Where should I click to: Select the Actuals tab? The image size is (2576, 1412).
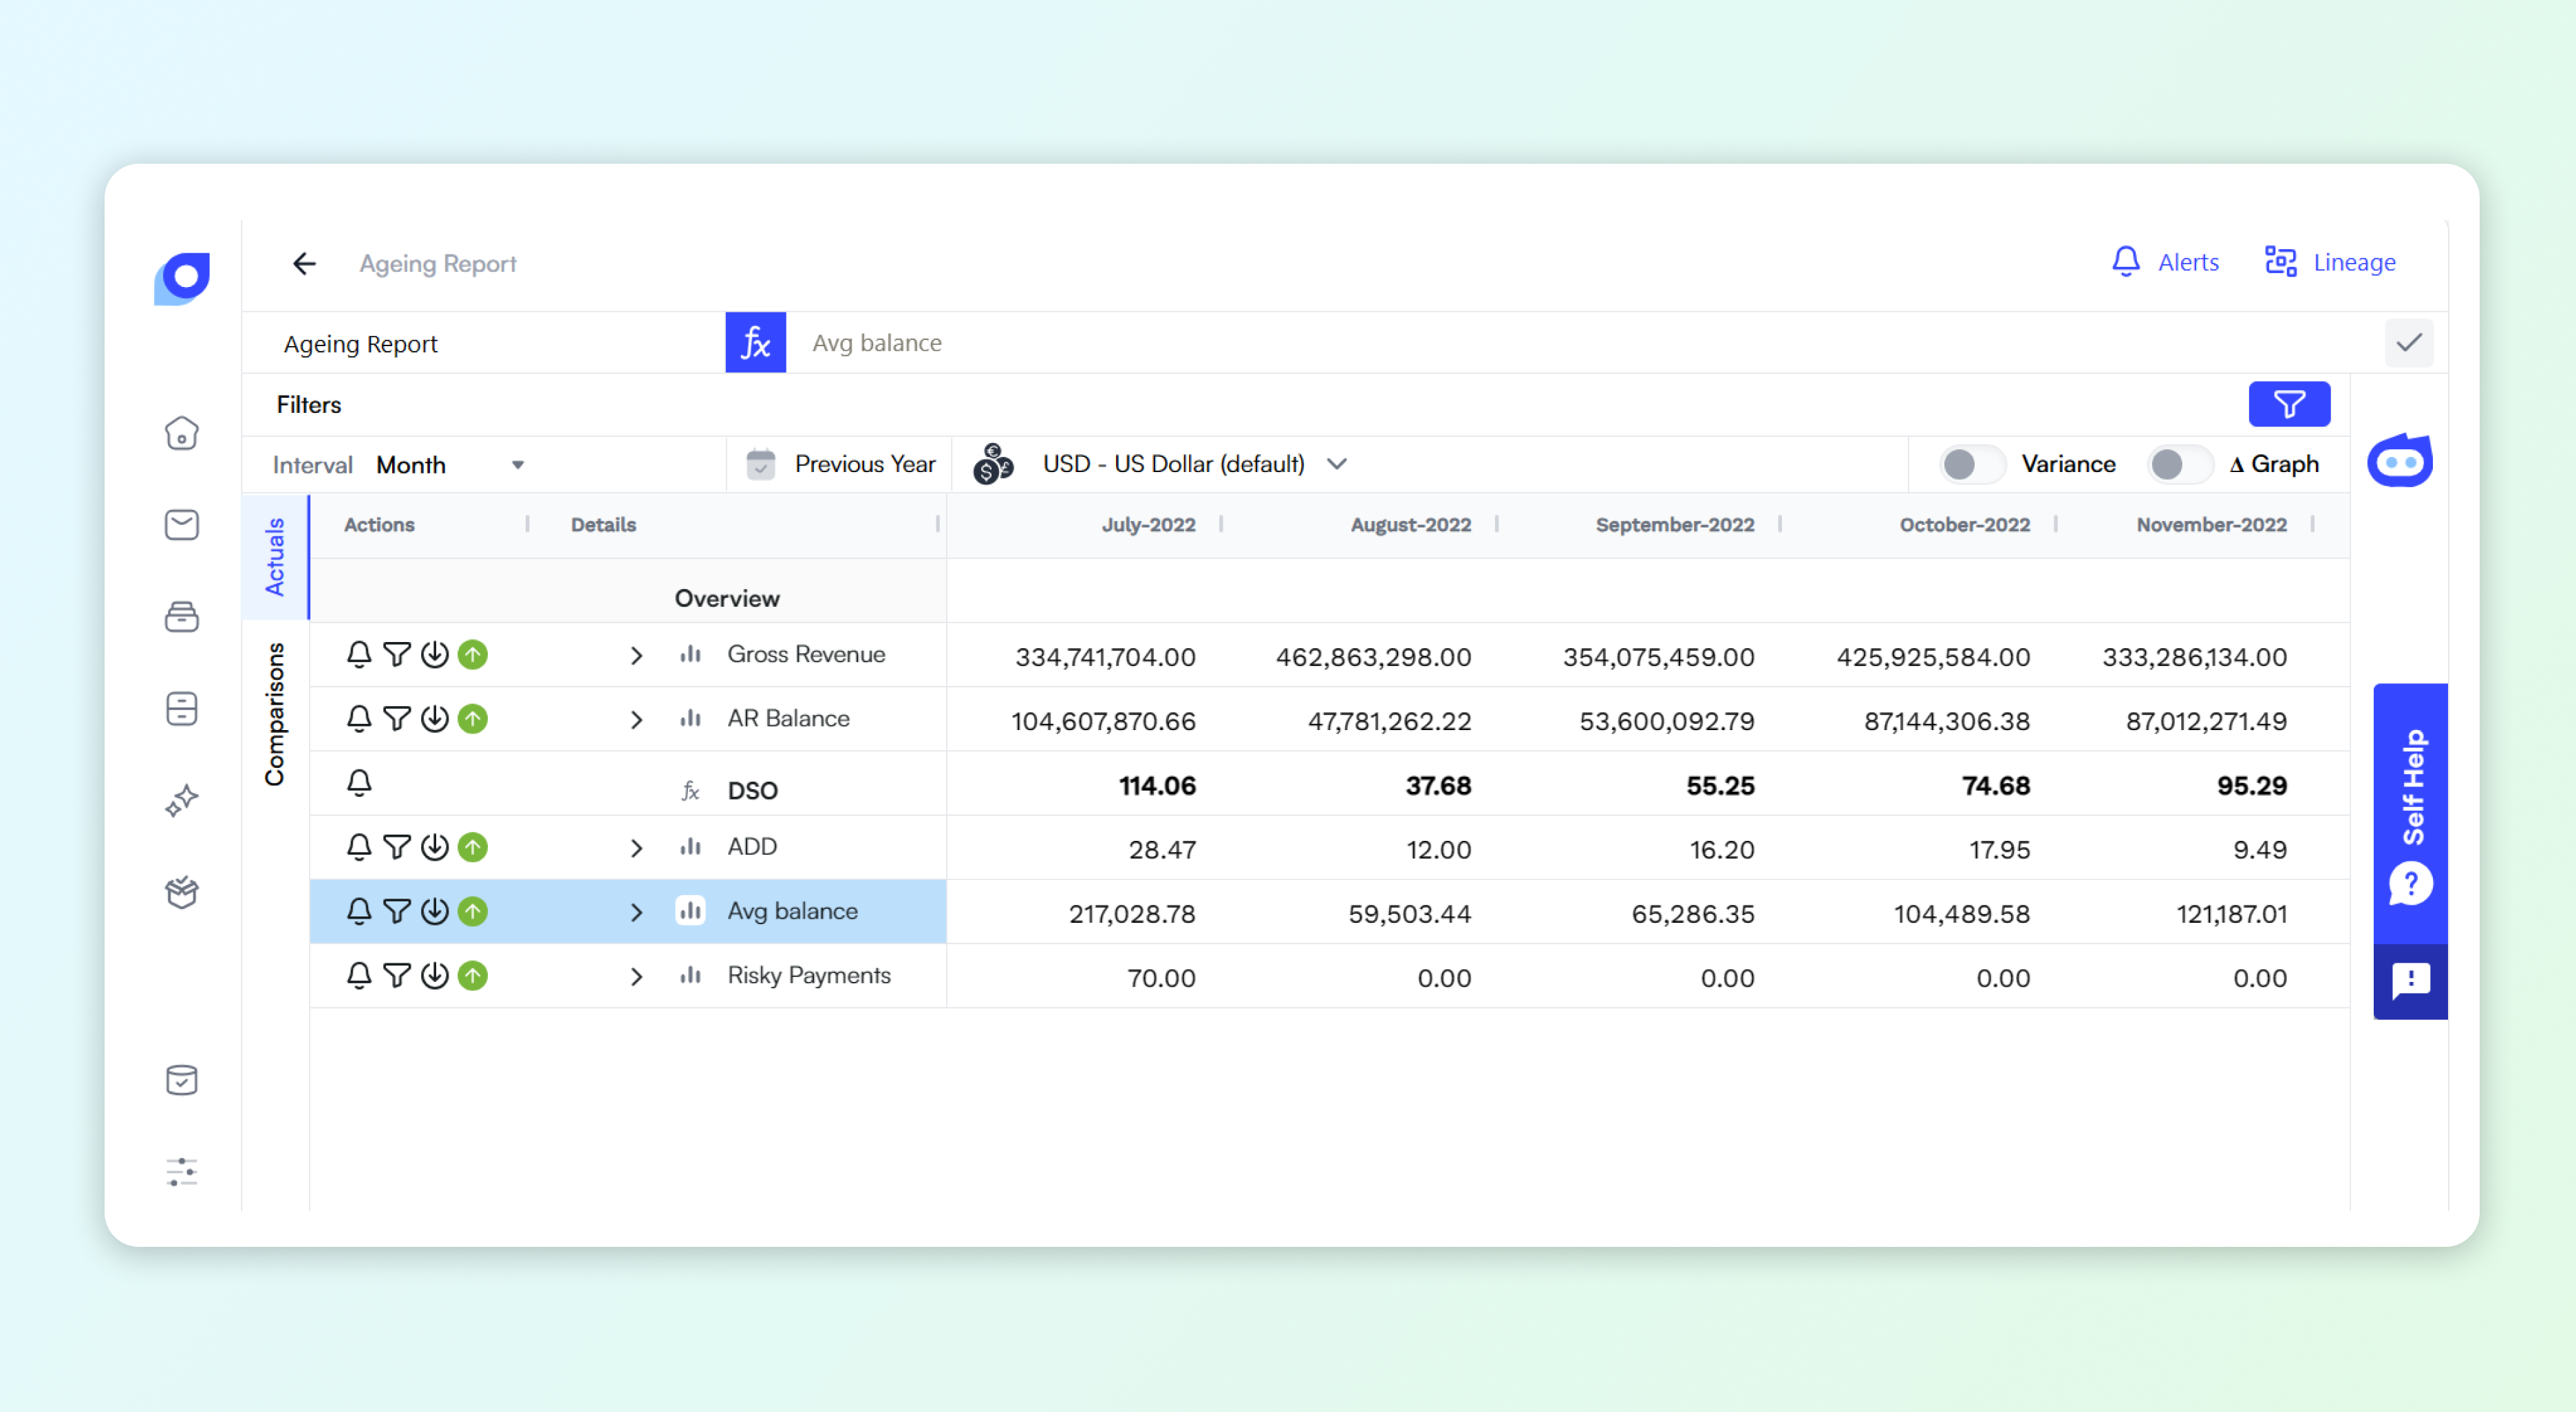(275, 556)
